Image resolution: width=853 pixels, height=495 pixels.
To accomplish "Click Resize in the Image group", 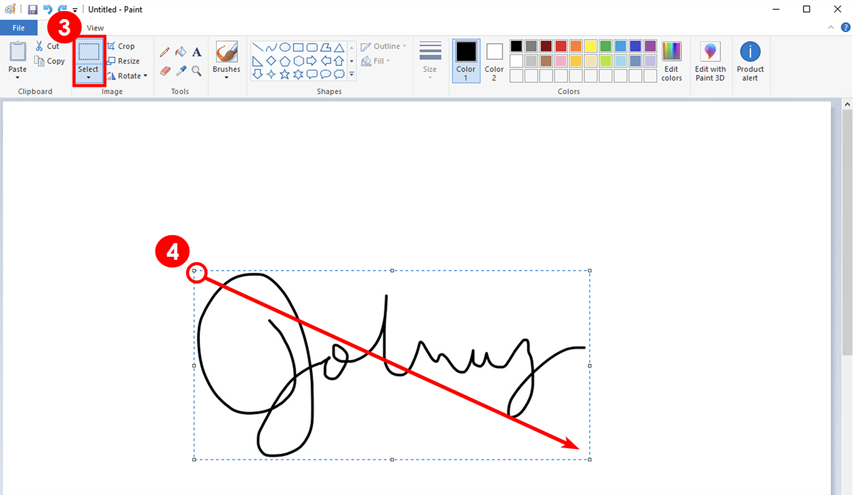I will coord(124,60).
